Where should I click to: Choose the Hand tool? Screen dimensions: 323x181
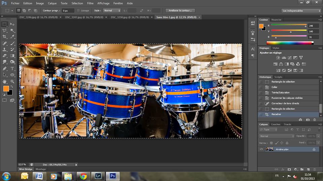point(5,81)
